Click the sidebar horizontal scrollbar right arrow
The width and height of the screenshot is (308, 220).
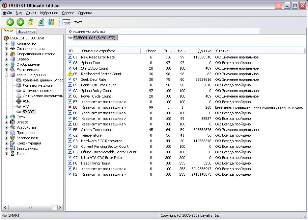coord(60,207)
